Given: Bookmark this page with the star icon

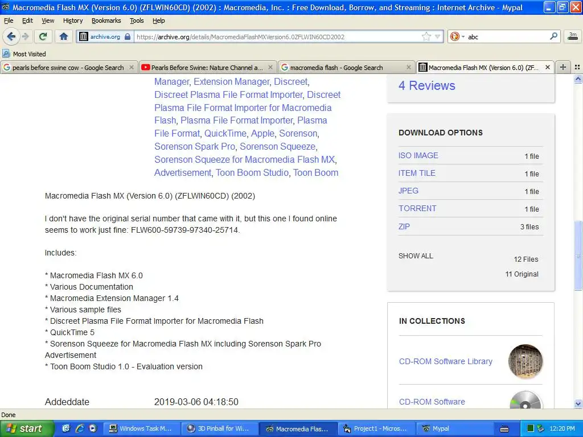Looking at the screenshot, I should point(426,36).
